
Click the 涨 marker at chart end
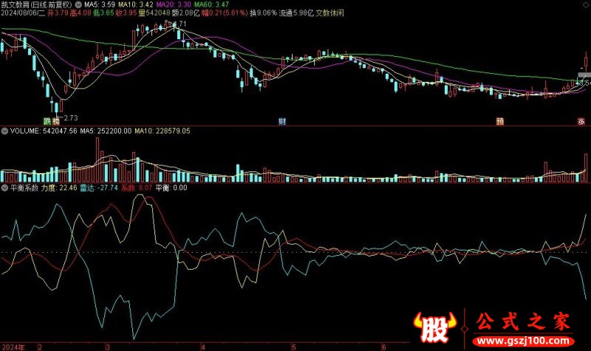[x=581, y=121]
